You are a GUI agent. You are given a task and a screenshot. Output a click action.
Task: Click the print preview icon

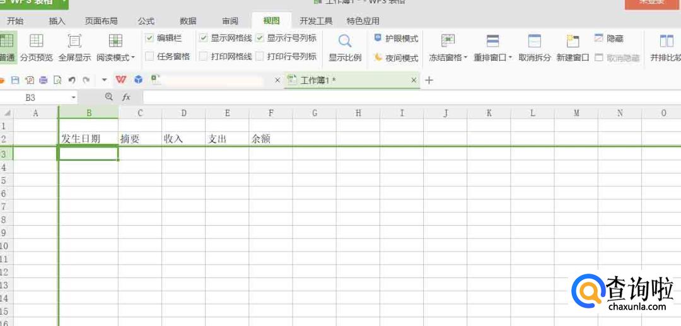point(57,80)
